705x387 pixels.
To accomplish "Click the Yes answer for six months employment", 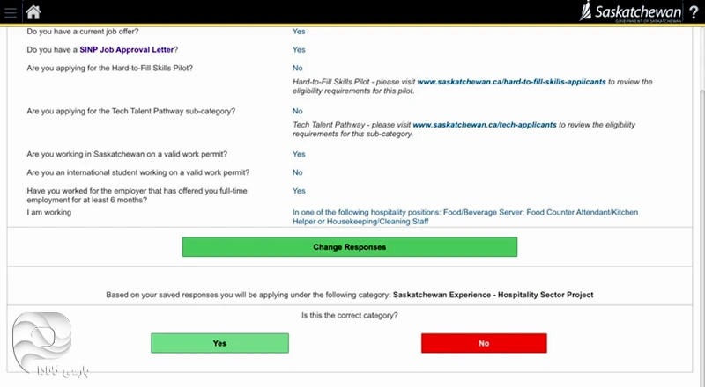I will (x=299, y=191).
